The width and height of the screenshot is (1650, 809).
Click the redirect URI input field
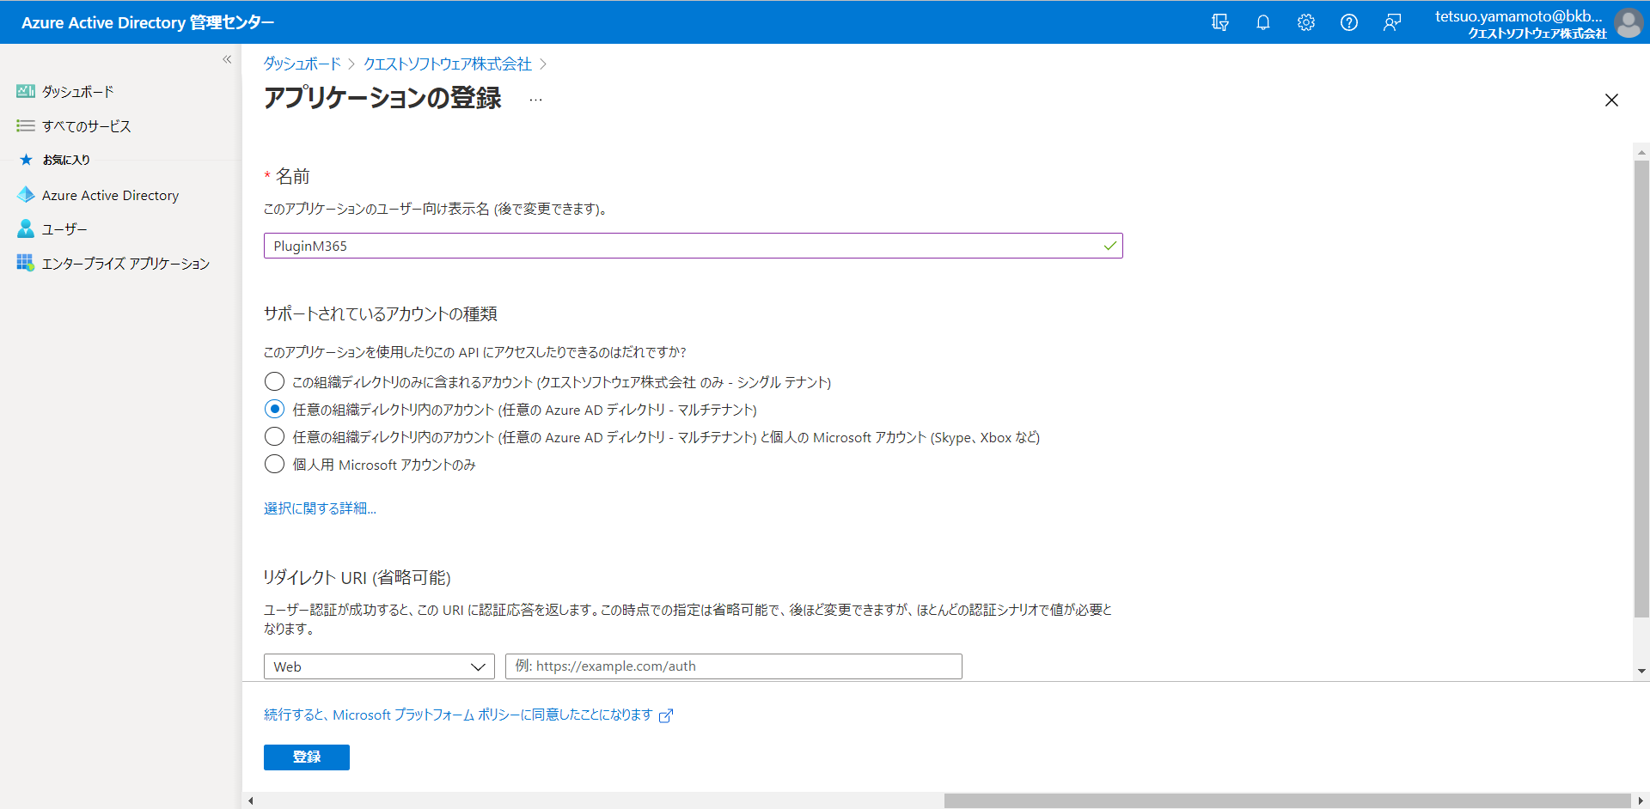tap(734, 666)
